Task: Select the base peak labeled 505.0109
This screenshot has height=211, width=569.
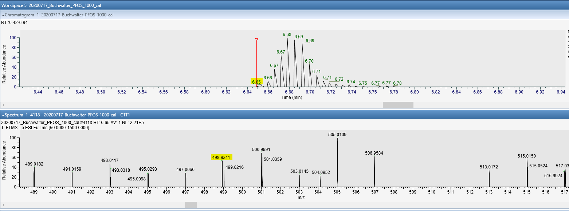Action: (x=337, y=135)
